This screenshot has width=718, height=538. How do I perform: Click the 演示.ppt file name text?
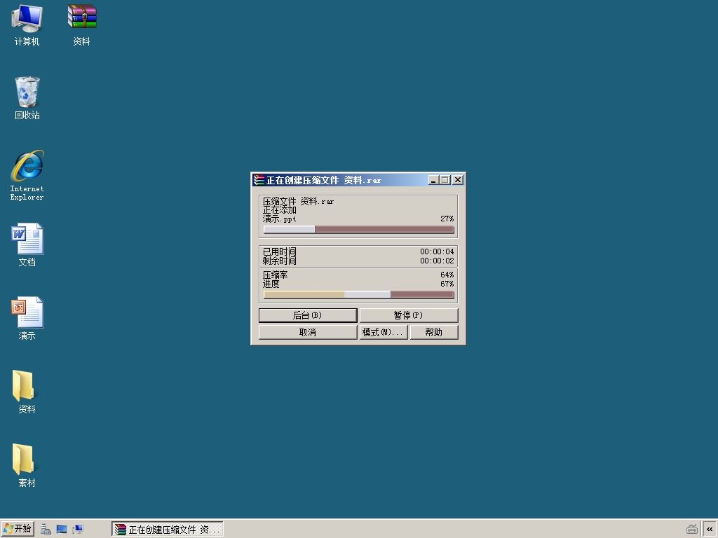click(x=279, y=219)
